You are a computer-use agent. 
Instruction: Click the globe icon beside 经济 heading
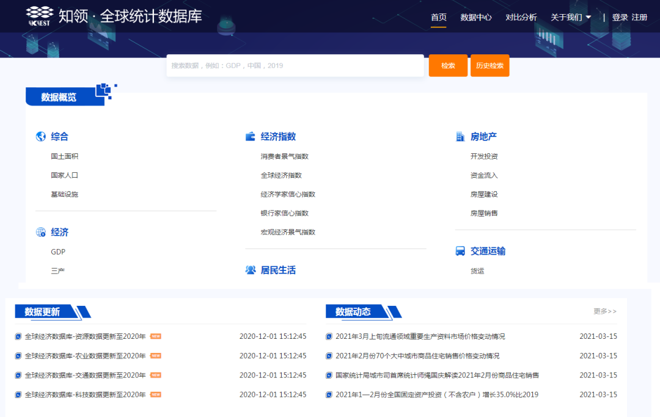click(41, 232)
